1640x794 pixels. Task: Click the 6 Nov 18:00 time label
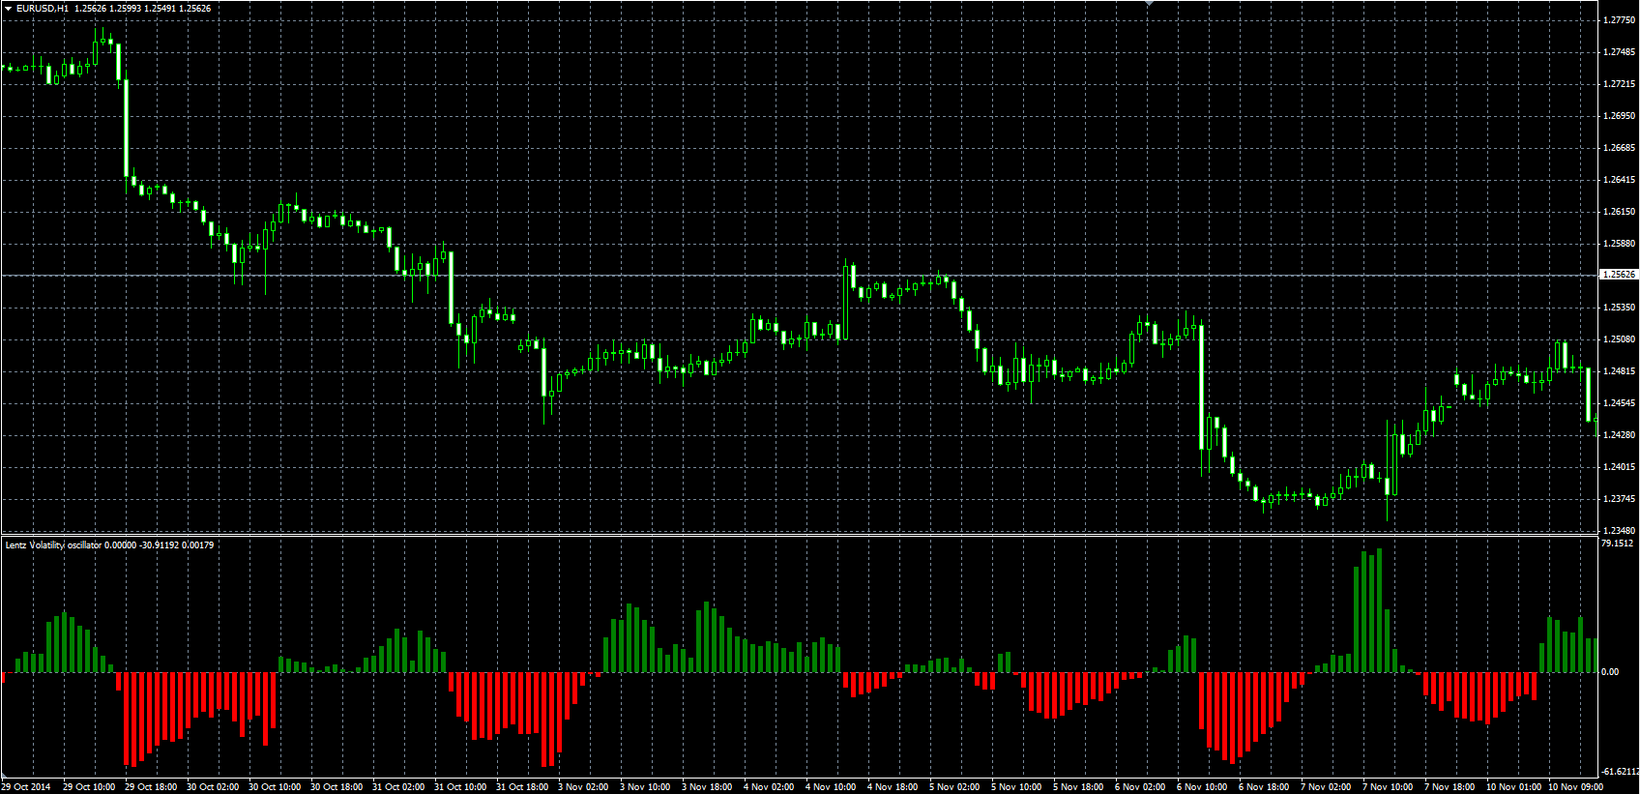point(1264,787)
